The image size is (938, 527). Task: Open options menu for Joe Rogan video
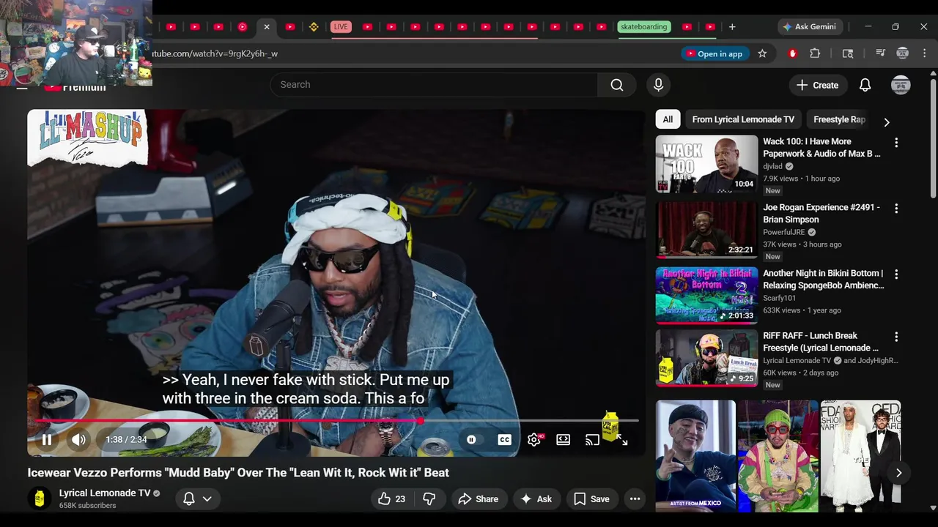[x=895, y=209]
